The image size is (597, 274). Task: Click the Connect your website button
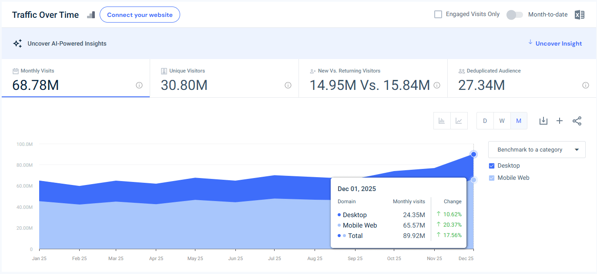140,14
